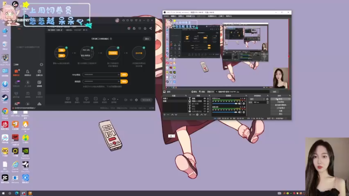Screen dimensions: 349x196
Task: Pop out the Scenes dock via header icon
Action: pos(186,95)
